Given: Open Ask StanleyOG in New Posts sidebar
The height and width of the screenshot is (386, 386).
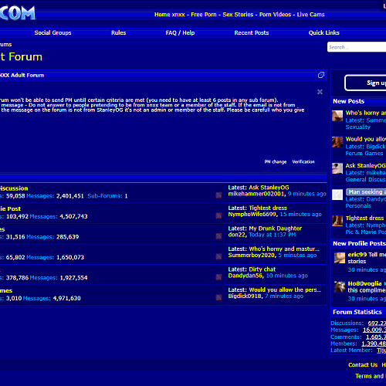Looking at the screenshot, I should coord(366,165).
